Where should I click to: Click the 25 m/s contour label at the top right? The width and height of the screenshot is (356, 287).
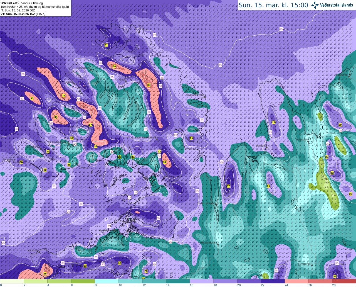pyautogui.click(x=281, y=29)
